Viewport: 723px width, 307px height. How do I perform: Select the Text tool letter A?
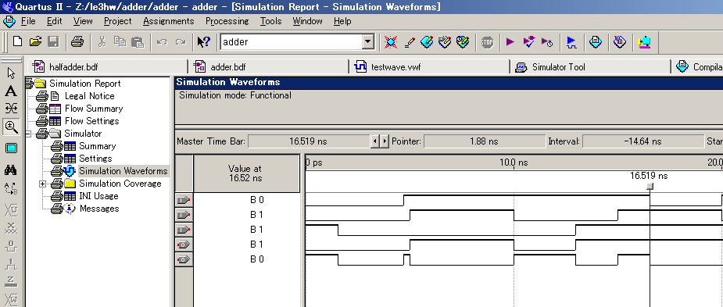11,91
